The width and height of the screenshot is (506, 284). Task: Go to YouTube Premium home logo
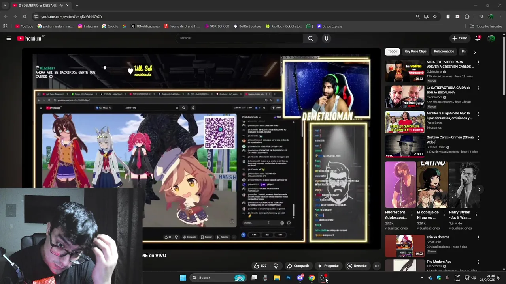(29, 38)
